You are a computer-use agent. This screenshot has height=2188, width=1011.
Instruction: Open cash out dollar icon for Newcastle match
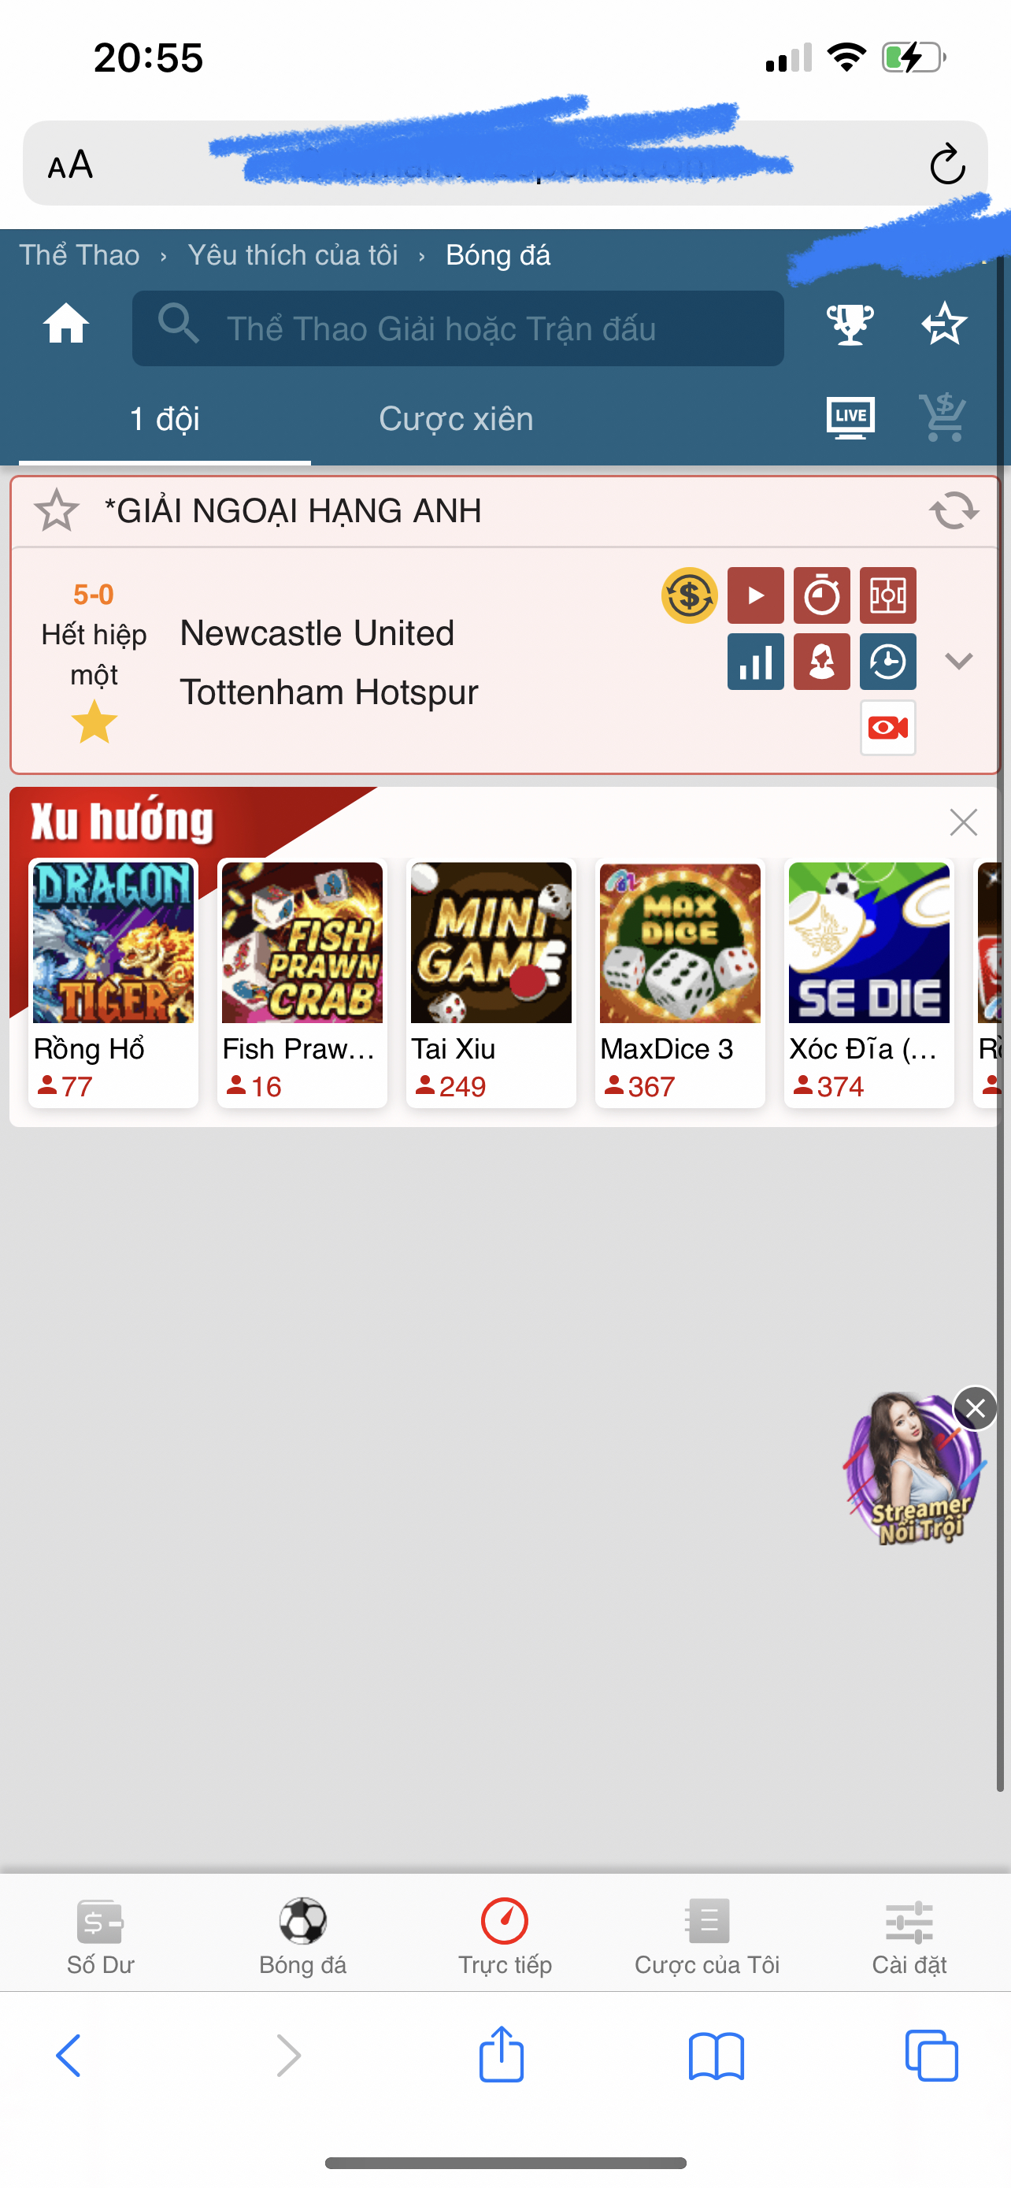tap(689, 595)
